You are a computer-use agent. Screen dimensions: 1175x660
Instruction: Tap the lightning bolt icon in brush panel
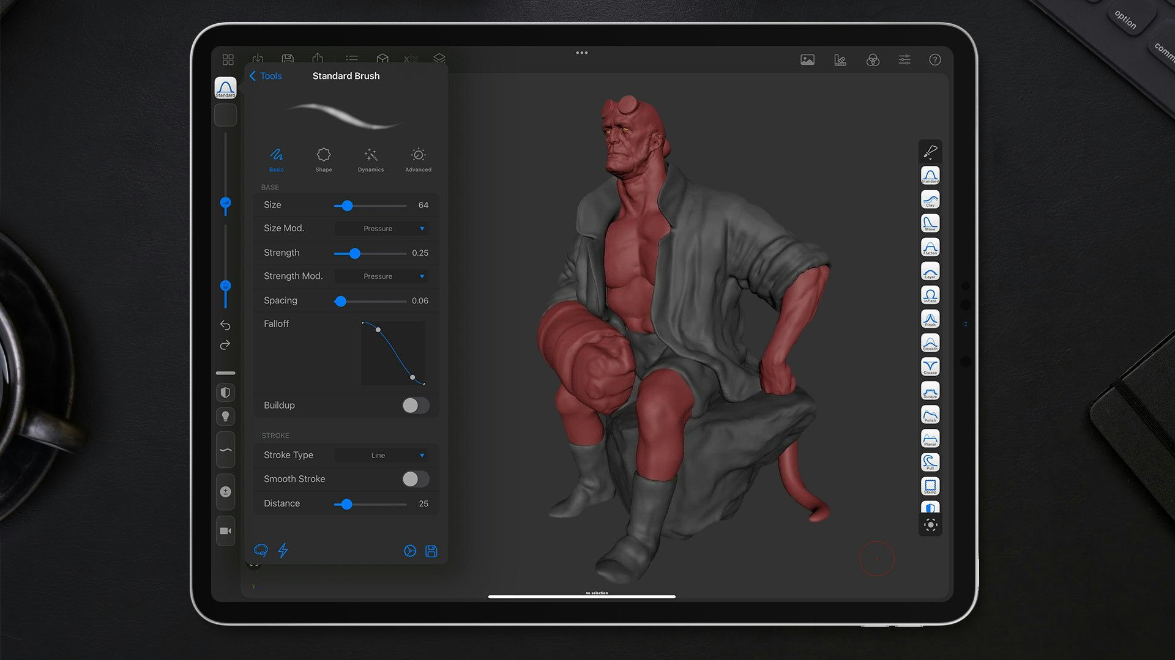point(283,551)
